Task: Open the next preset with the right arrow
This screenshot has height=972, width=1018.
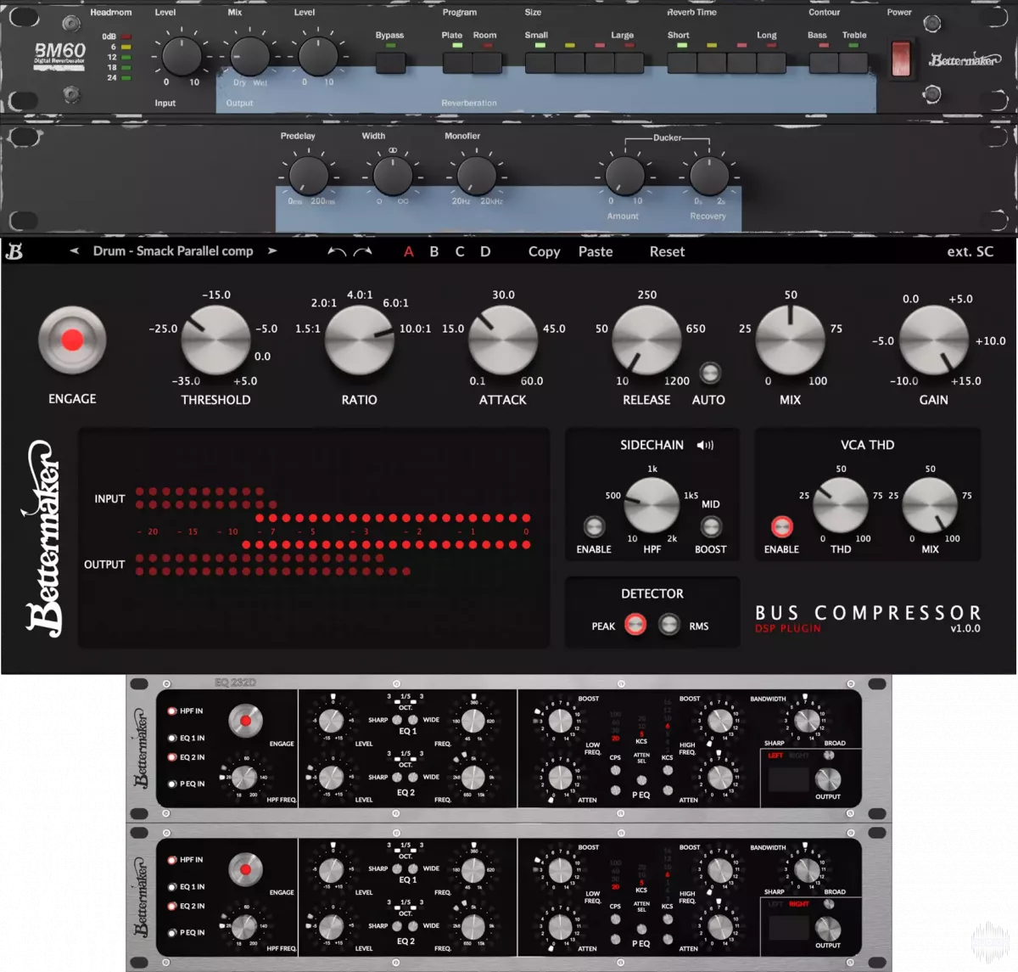Action: click(x=272, y=250)
